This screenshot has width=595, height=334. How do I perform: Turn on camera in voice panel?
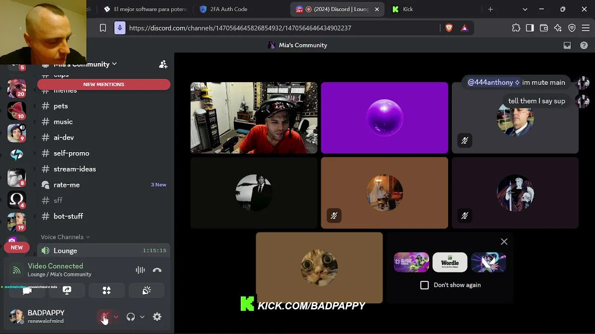click(27, 290)
